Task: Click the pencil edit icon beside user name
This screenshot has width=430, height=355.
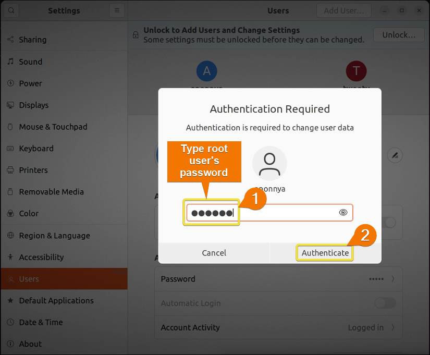Action: [x=395, y=155]
